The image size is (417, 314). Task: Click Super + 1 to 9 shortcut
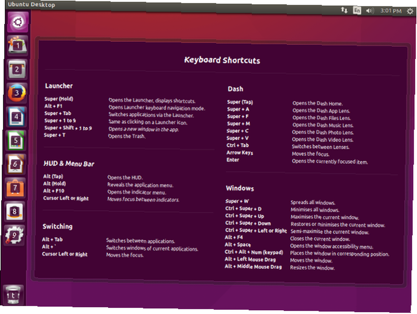pyautogui.click(x=60, y=120)
